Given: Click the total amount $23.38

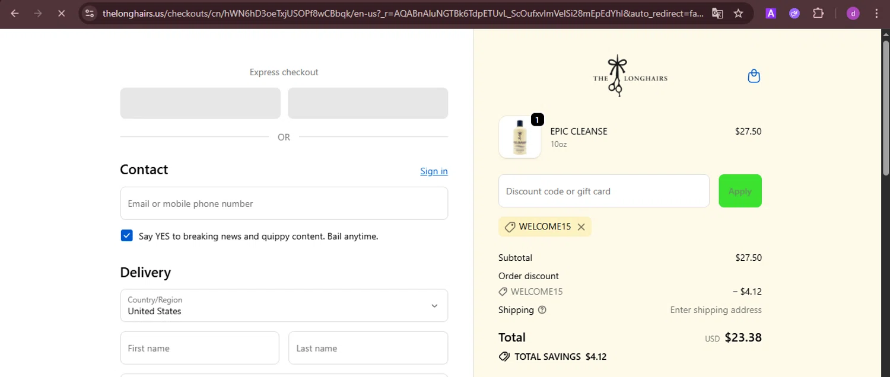Looking at the screenshot, I should point(743,338).
